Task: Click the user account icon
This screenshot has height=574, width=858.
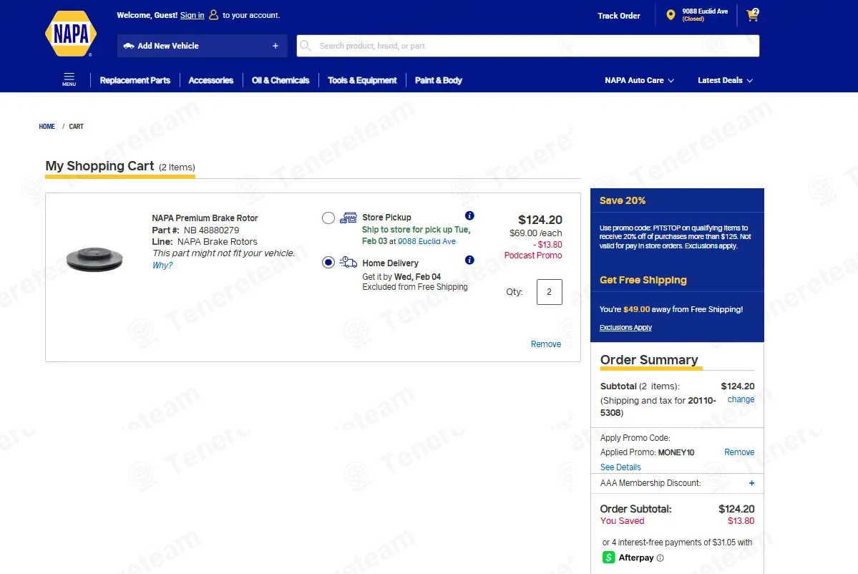Action: [213, 15]
